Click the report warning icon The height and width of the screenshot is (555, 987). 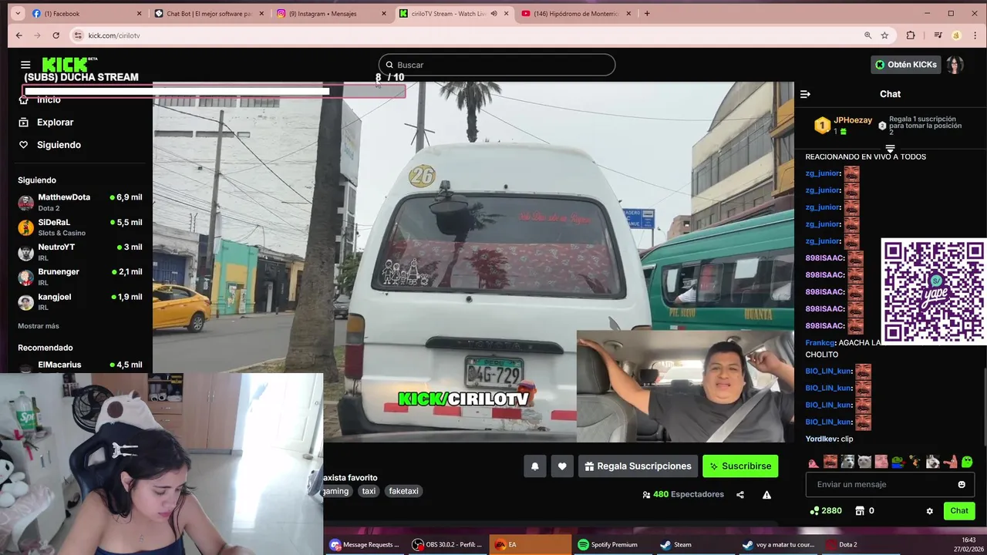pyautogui.click(x=766, y=495)
